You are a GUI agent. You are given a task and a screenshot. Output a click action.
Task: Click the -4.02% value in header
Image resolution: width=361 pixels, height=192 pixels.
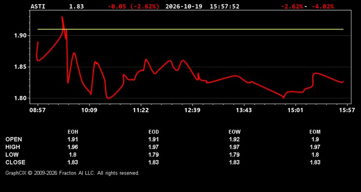coord(323,6)
